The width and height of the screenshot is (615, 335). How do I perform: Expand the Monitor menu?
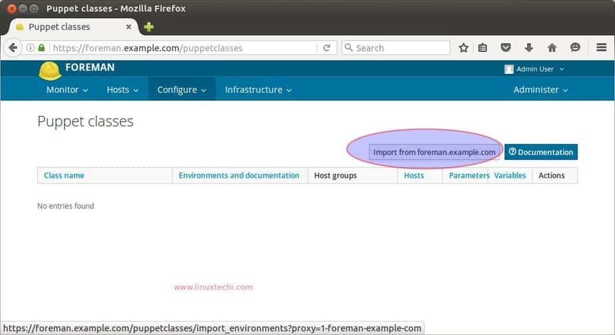pyautogui.click(x=67, y=90)
